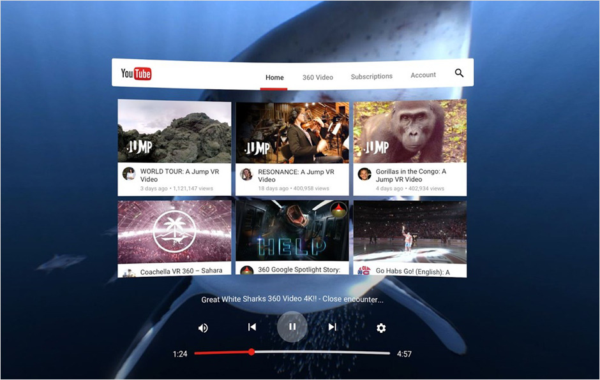Click the 360 Google Spotlight Story title

tap(299, 270)
